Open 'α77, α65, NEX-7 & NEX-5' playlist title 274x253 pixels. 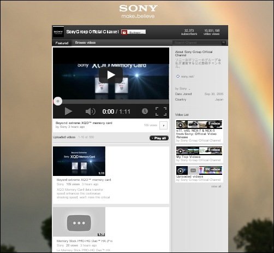[x=196, y=134]
